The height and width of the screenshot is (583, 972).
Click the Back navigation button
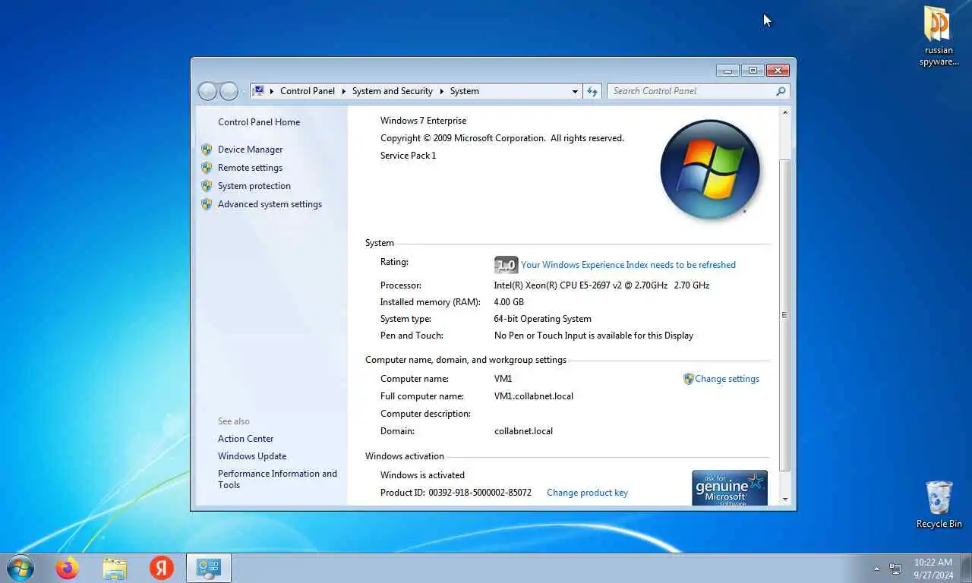(x=207, y=91)
